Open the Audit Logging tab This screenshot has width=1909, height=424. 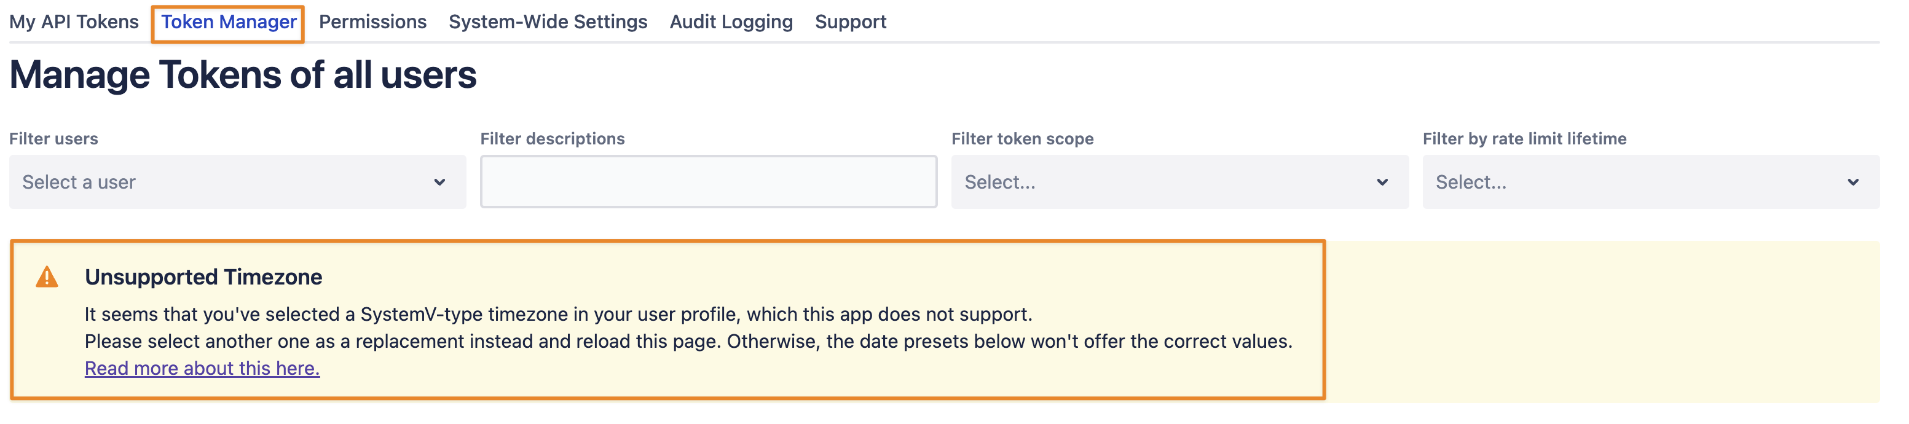(x=731, y=22)
